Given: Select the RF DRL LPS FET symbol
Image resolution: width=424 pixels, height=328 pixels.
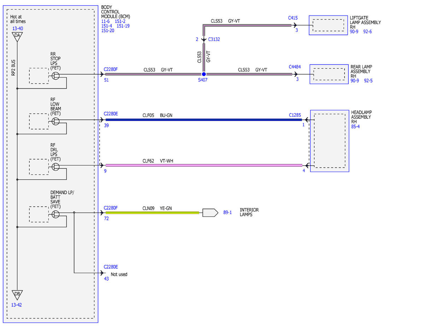Looking at the screenshot, I should coord(55,166).
